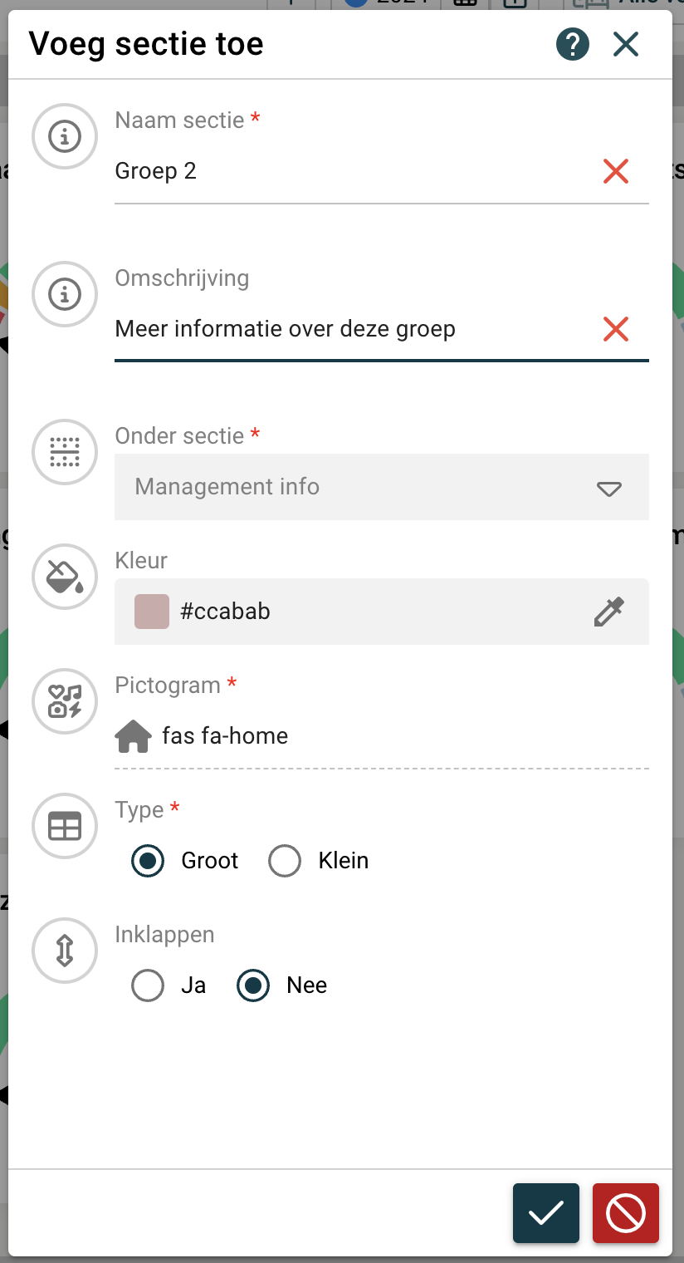Click the paint bucket Kleur icon

[65, 577]
